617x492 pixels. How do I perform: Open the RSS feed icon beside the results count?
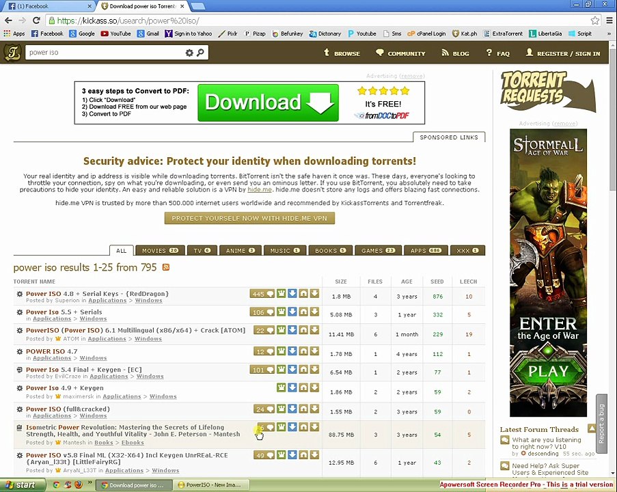pyautogui.click(x=166, y=267)
